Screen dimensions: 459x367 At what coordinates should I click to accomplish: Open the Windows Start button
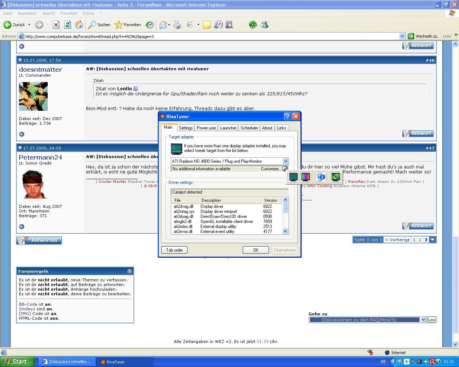tap(17, 362)
